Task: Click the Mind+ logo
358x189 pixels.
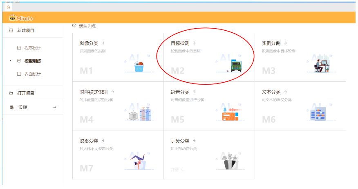Action: pos(20,18)
